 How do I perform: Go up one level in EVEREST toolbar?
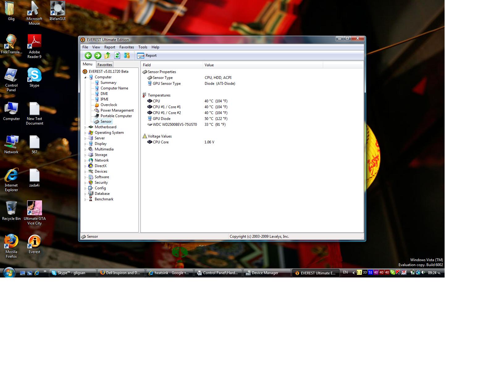pos(107,55)
